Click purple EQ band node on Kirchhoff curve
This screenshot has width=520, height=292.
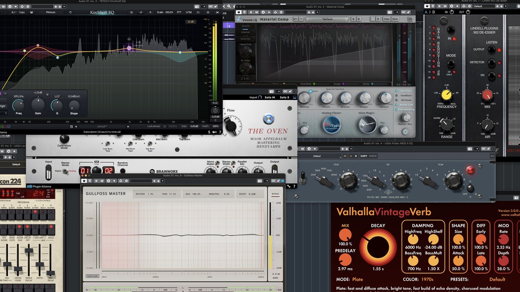tap(129, 48)
